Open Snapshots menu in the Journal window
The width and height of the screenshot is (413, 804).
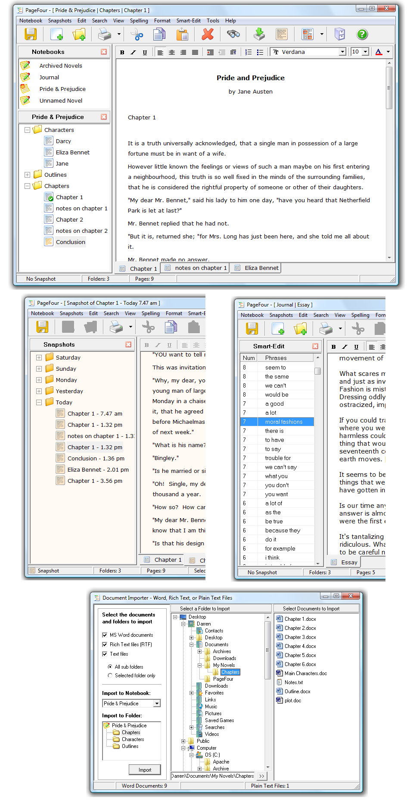(281, 315)
